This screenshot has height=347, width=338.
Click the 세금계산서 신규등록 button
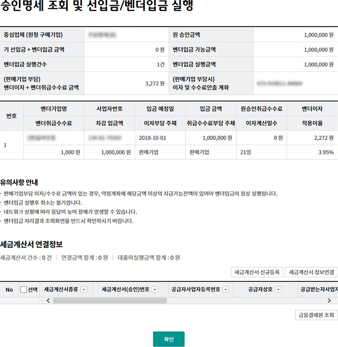[257, 272]
